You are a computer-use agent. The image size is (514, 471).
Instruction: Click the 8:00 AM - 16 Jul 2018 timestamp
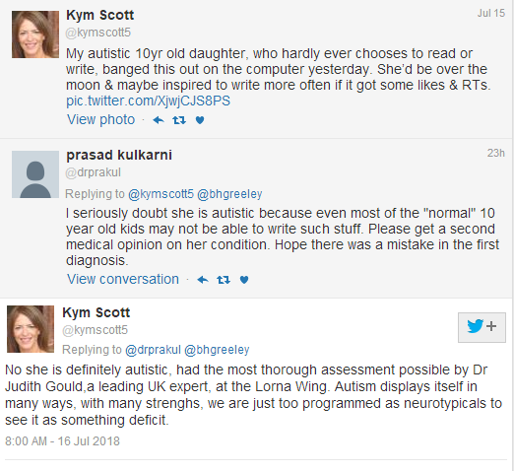pos(62,441)
